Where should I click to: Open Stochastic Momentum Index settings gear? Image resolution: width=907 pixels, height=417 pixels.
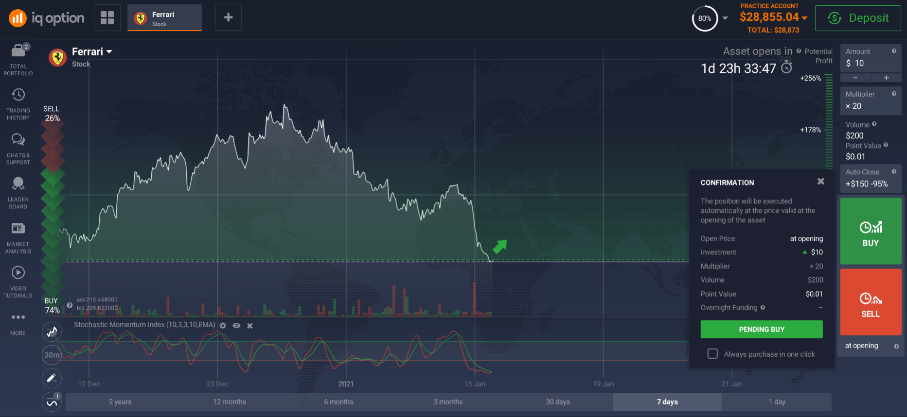coord(223,326)
